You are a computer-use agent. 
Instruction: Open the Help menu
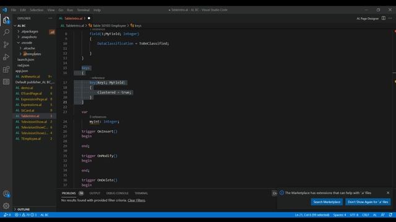click(97, 10)
